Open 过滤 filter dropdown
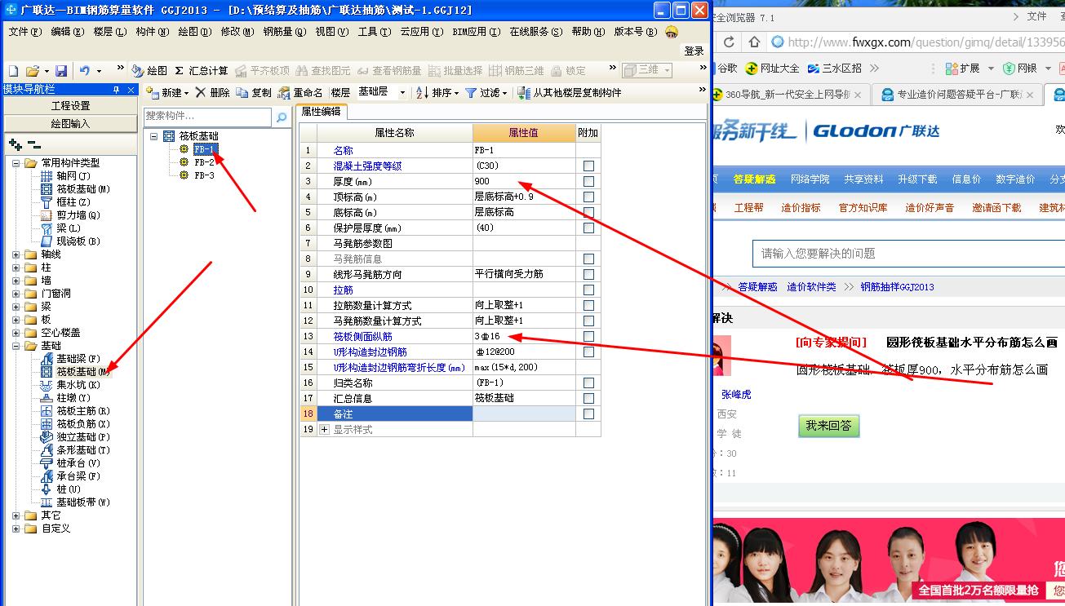This screenshot has width=1065, height=606. 486,93
